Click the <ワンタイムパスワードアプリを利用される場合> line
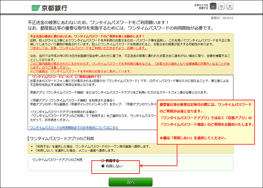Image resolution: width=263 pixels, height=188 pixels. click(64, 112)
